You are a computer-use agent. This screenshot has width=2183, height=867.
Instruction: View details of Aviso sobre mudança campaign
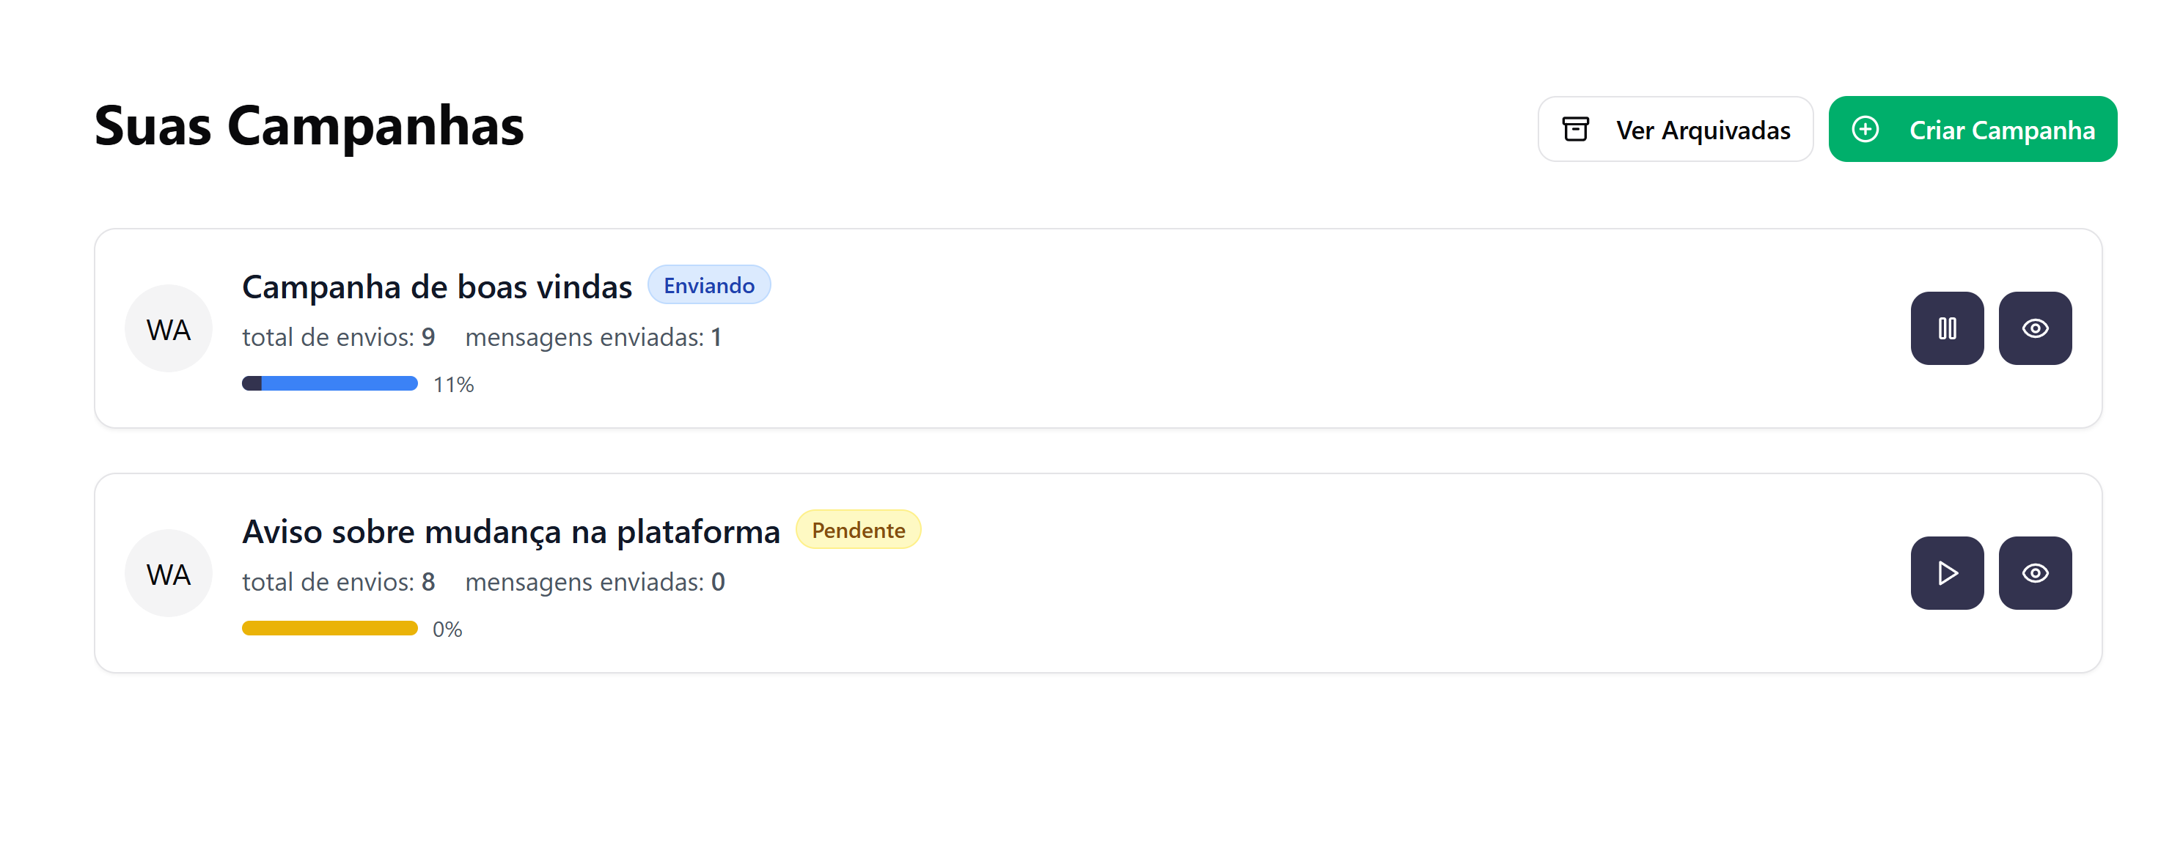(2035, 573)
